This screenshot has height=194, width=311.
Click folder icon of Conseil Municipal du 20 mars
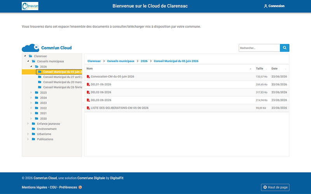(40, 82)
